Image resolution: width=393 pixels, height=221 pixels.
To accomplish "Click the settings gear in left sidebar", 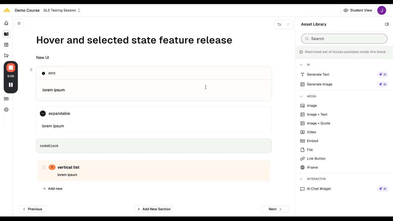I will pyautogui.click(x=6, y=110).
